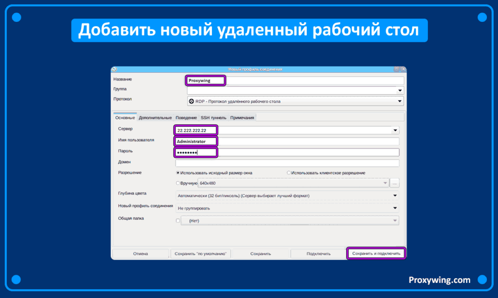Screen dimensions: 498x298
Task: Select the manual resolution radio button
Action: pyautogui.click(x=178, y=183)
